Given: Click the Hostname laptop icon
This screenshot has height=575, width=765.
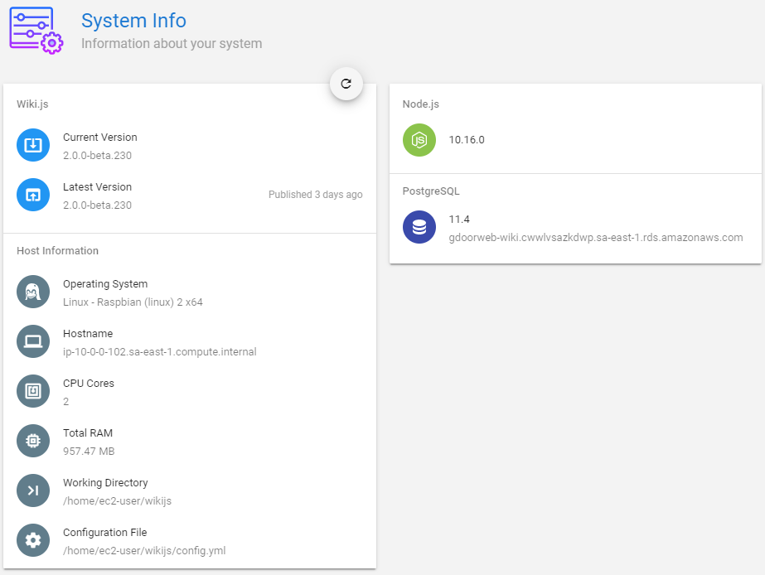Looking at the screenshot, I should click(x=33, y=341).
